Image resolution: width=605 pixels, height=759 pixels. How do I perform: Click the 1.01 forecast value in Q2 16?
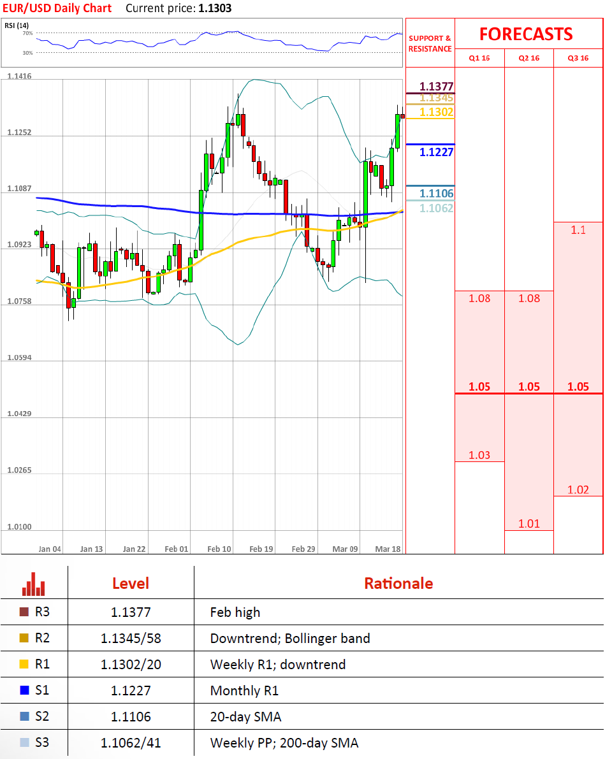529,524
